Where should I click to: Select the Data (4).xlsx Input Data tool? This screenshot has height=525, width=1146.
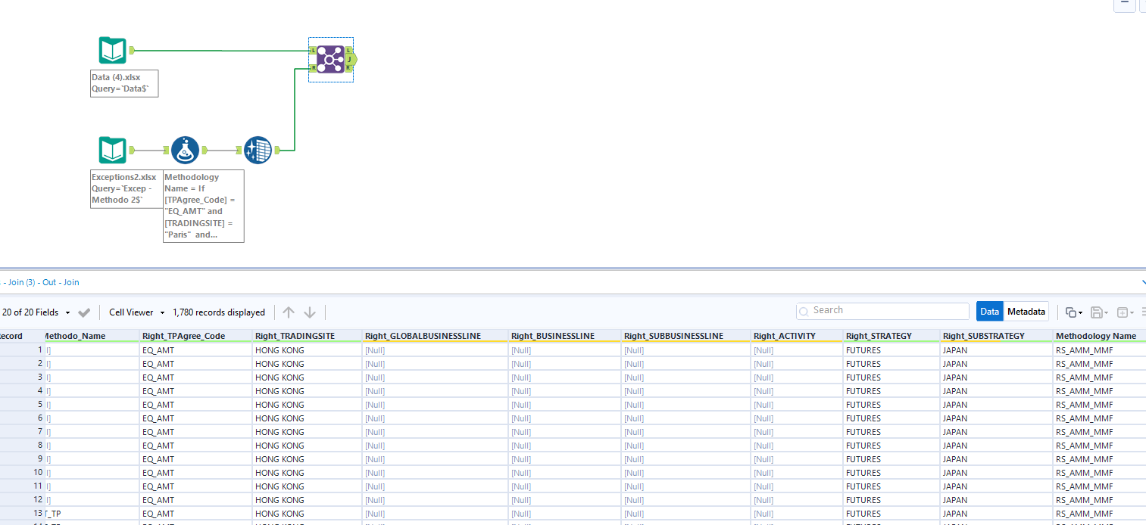coord(112,50)
